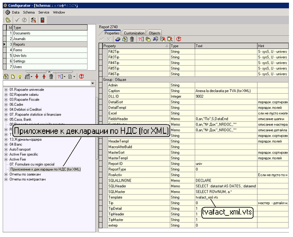Click the scissors cut icon in properties toolbar

coord(155,39)
